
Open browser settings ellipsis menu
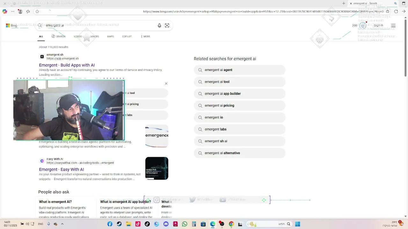(13, 11)
